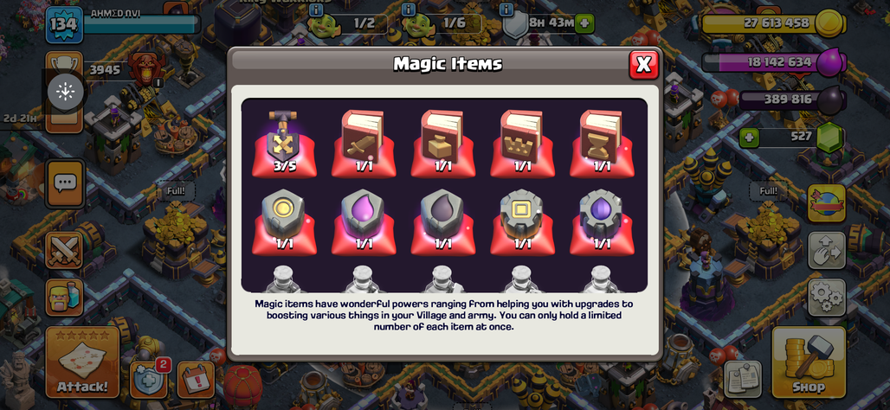Image resolution: width=890 pixels, height=410 pixels.
Task: Click info icon beside builder 1/2 counter
Action: [x=316, y=10]
